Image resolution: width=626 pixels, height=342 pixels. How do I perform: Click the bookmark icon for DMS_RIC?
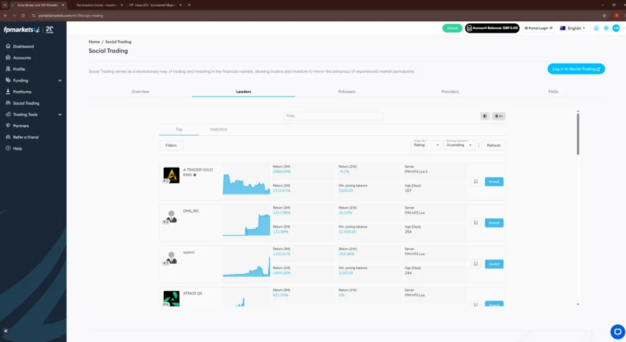coord(474,223)
